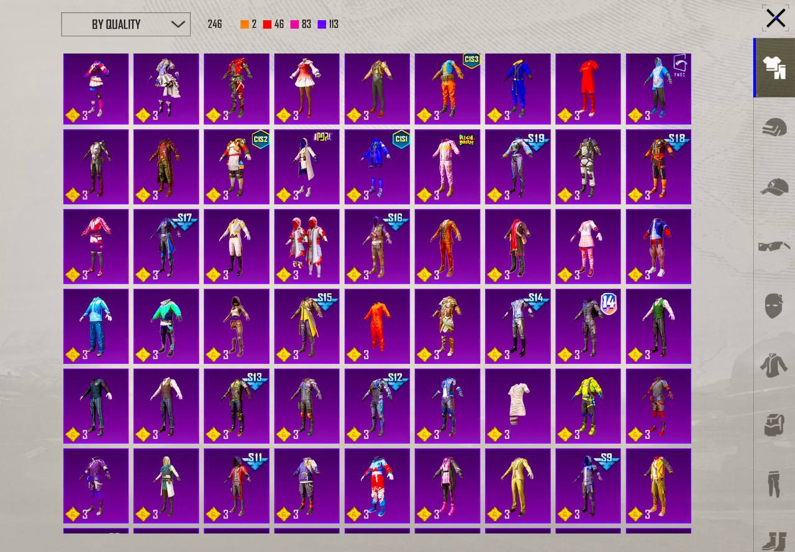Filter by the orange quality swatch
The image size is (795, 552).
245,24
